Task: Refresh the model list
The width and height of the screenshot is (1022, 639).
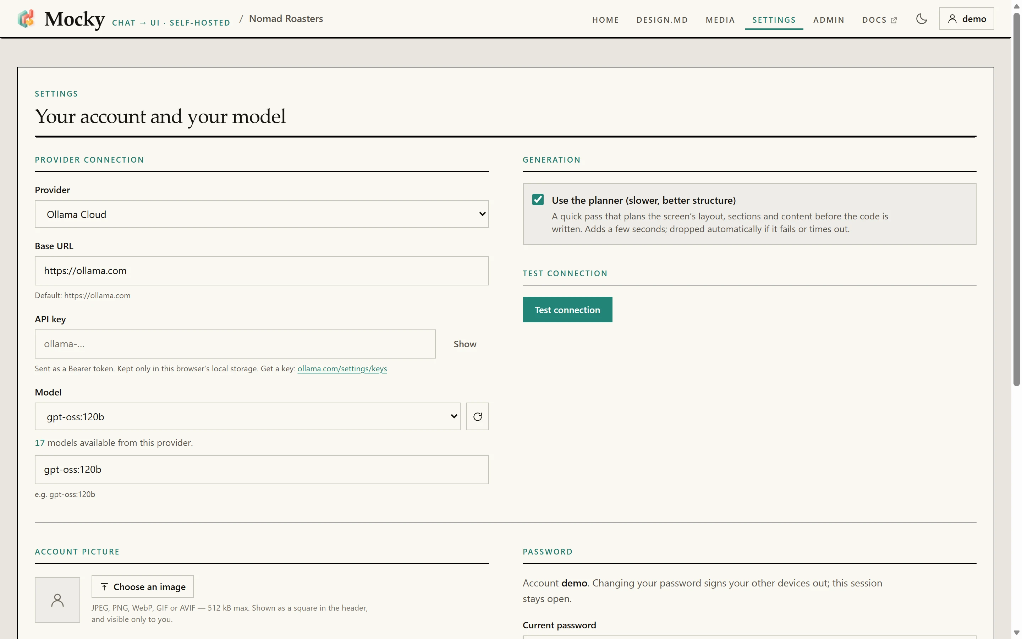Action: tap(478, 417)
